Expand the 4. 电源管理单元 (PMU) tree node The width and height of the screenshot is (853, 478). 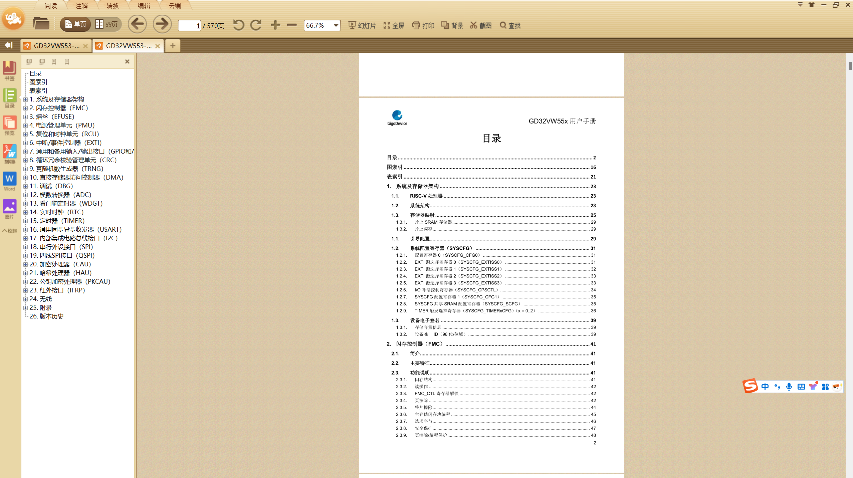tap(25, 126)
